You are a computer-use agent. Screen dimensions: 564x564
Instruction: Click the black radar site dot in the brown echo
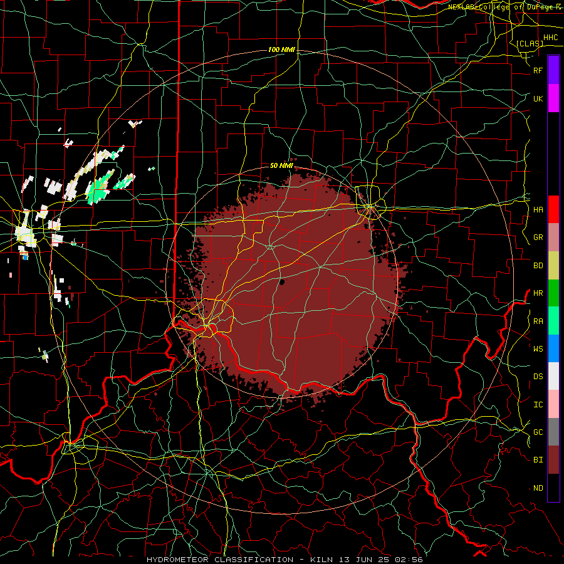pos(282,282)
